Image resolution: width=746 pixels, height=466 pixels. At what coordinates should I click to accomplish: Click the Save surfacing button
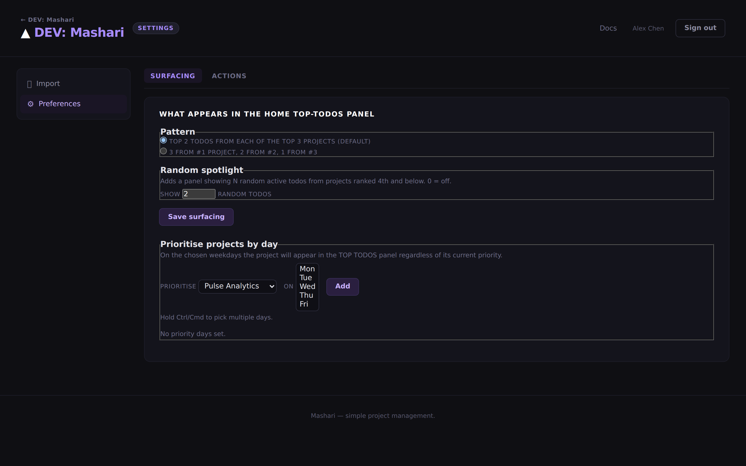point(196,217)
